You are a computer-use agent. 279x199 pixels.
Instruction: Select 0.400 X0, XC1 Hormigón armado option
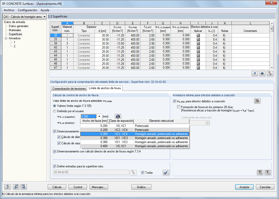[x=135, y=146]
